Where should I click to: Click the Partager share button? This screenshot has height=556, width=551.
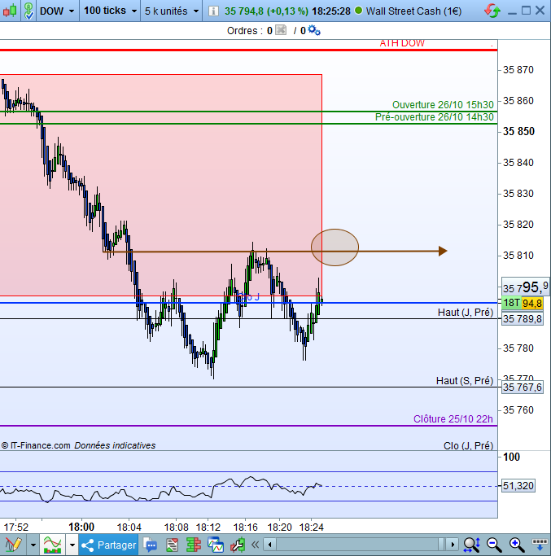coord(108,545)
